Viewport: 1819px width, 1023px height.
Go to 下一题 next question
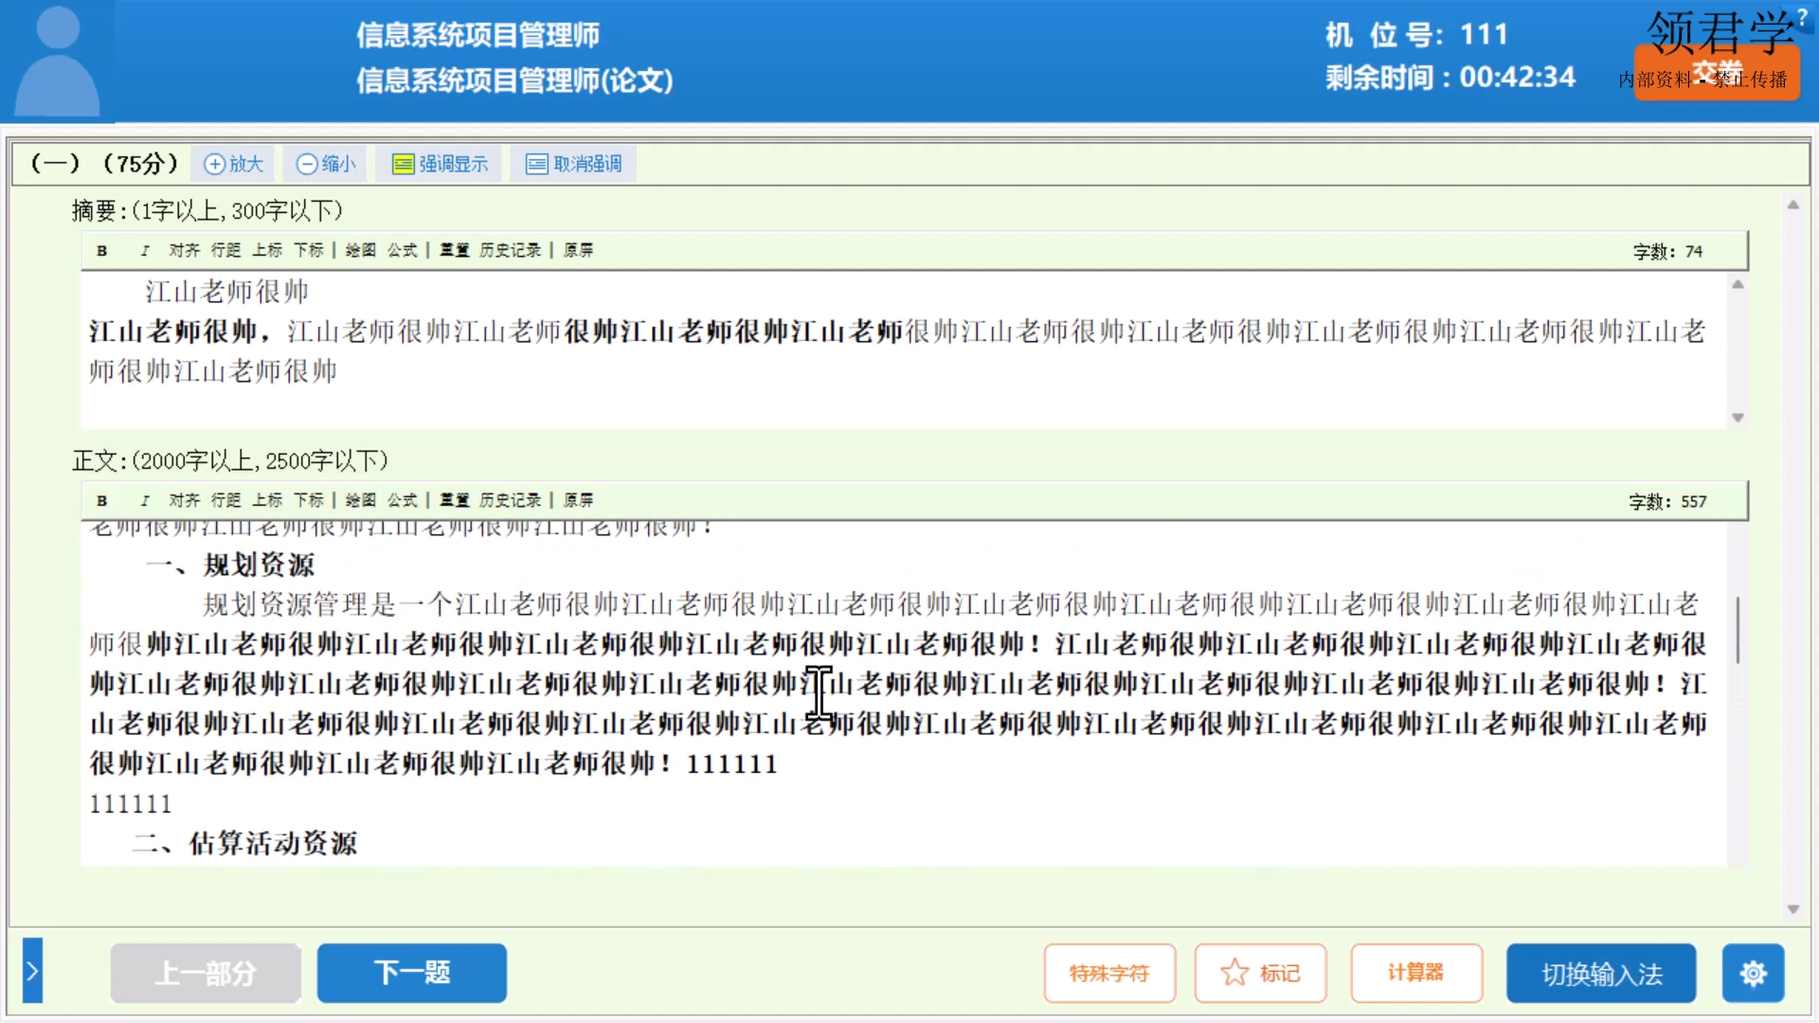[412, 973]
